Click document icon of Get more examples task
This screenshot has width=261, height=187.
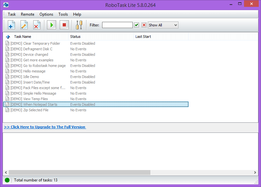pos(7,60)
